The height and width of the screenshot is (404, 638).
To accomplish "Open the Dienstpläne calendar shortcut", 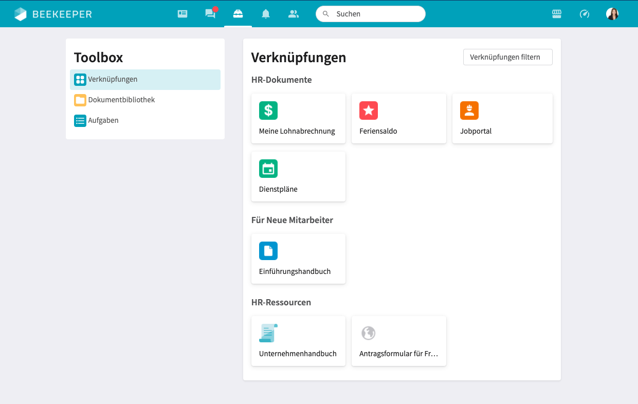I will 298,177.
